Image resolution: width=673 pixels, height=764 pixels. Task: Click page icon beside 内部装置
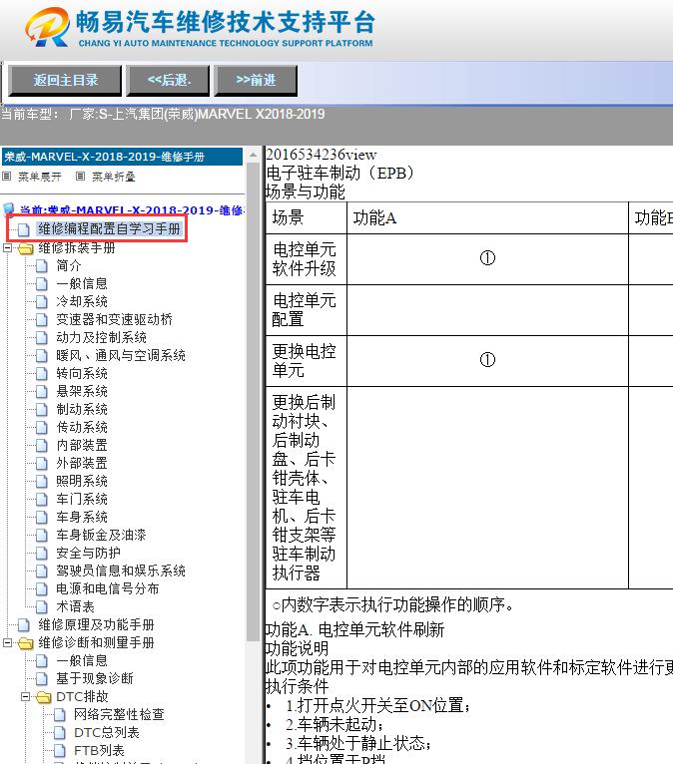pyautogui.click(x=42, y=446)
